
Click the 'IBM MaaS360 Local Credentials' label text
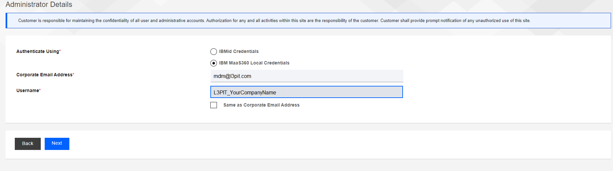(254, 63)
